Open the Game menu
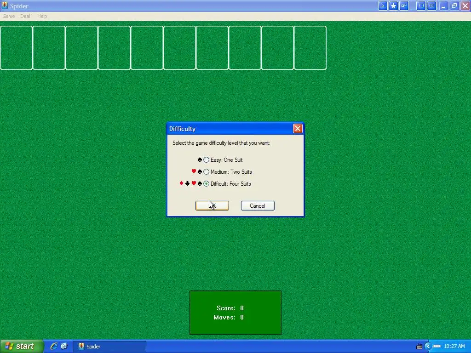The image size is (471, 353). point(8,16)
